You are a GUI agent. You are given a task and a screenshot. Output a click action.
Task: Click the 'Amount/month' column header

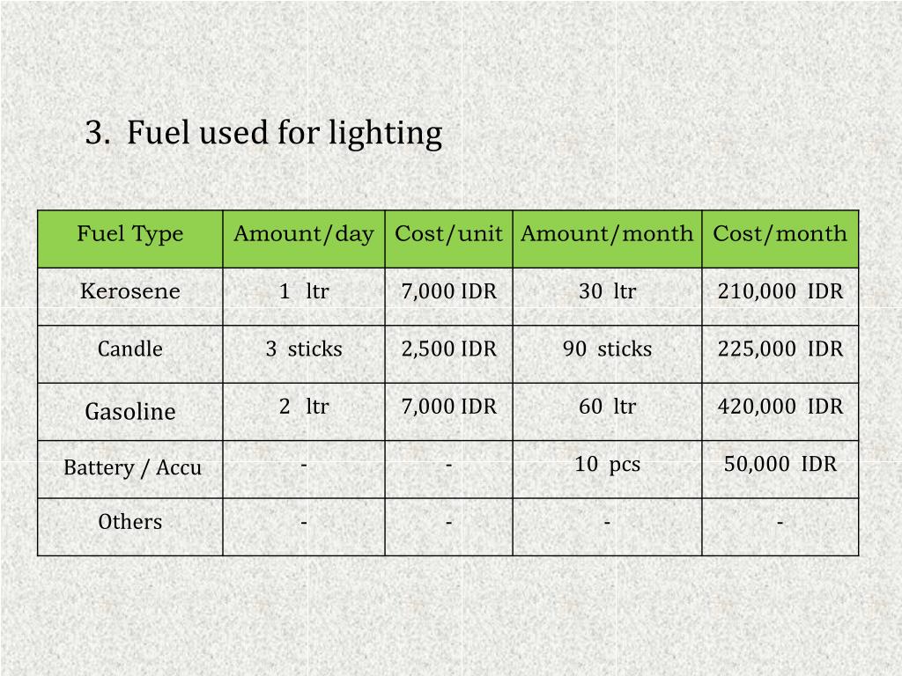pos(607,239)
